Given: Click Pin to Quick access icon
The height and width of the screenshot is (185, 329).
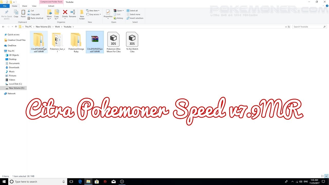Looking at the screenshot, I should (6, 15).
